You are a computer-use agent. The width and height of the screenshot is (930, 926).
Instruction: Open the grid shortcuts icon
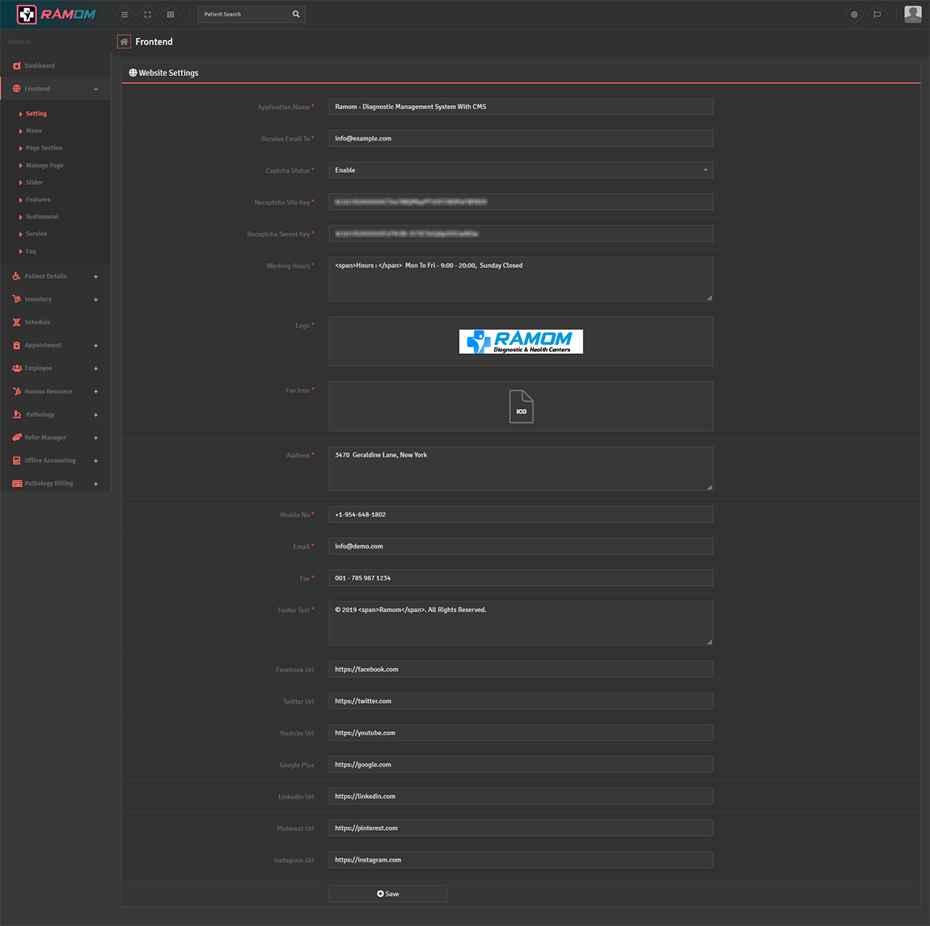click(x=170, y=15)
